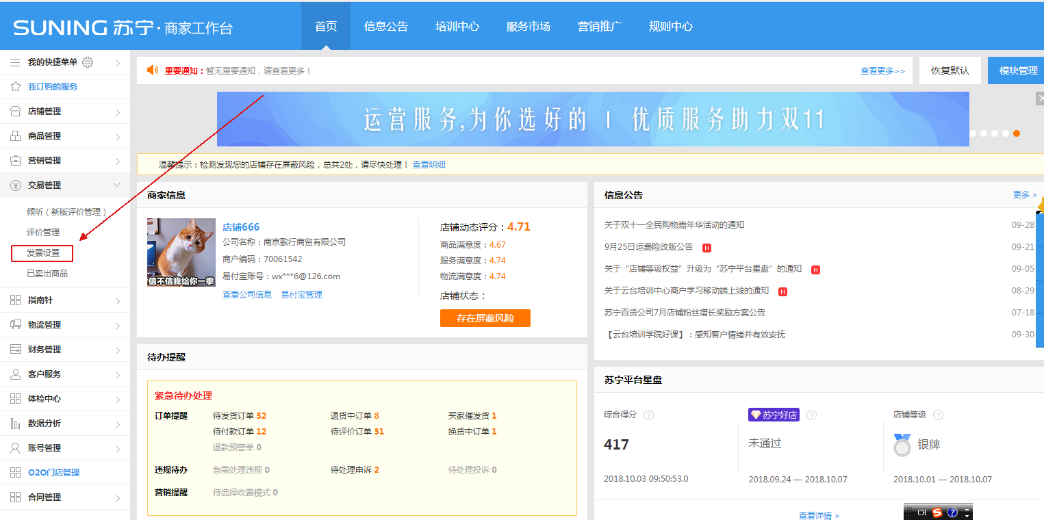Expand the 财务管理 menu chevron
Image resolution: width=1044 pixels, height=520 pixels.
tap(118, 350)
